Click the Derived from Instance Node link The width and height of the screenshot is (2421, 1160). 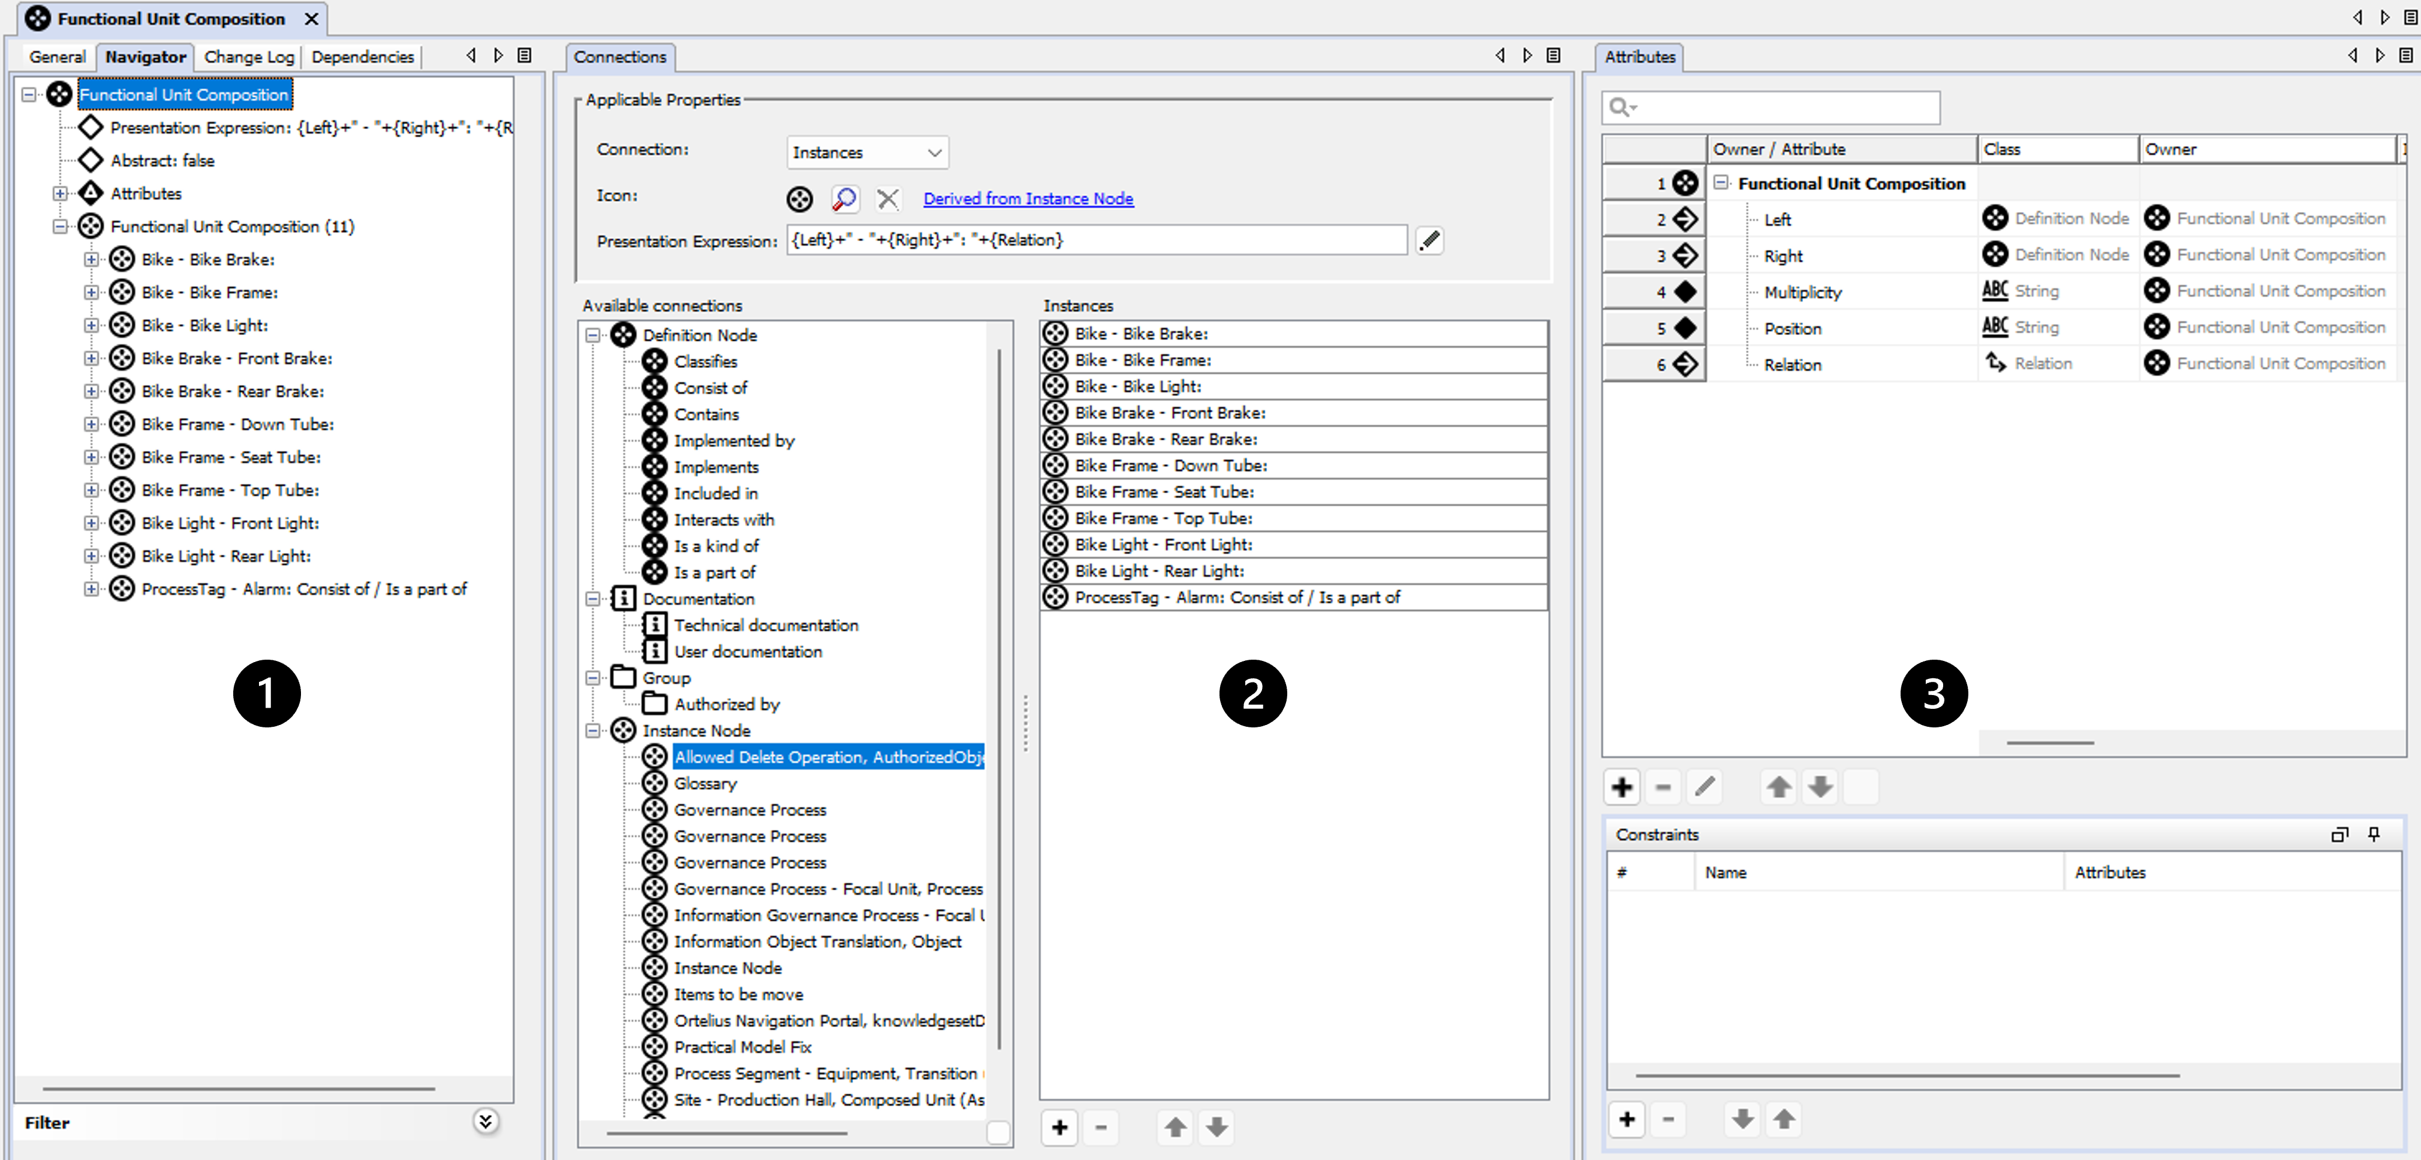point(1027,198)
